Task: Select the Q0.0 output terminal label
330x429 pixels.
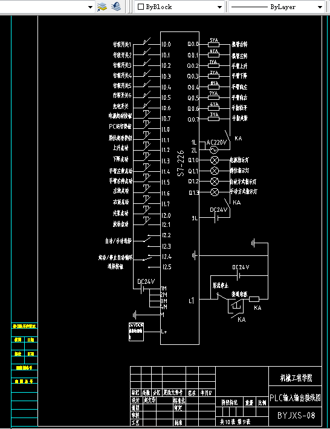Action: tap(193, 44)
